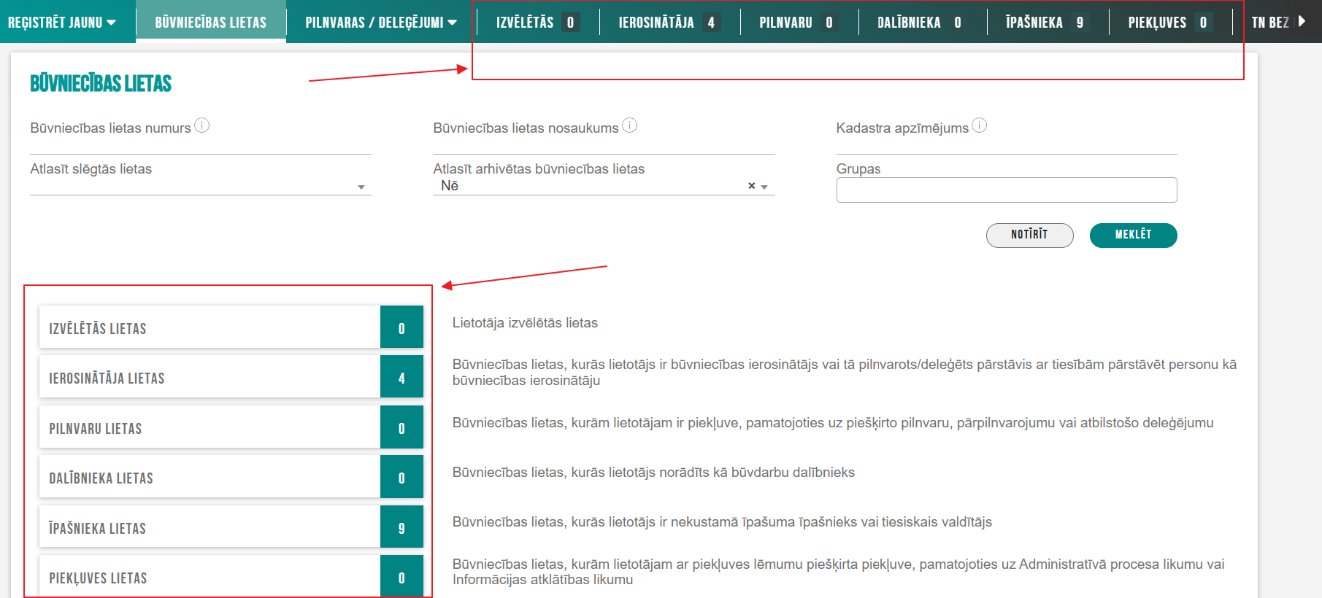Viewport: 1322px width, 598px height.
Task: Click the Īpašnieka lietas count badge 9
Action: click(401, 527)
